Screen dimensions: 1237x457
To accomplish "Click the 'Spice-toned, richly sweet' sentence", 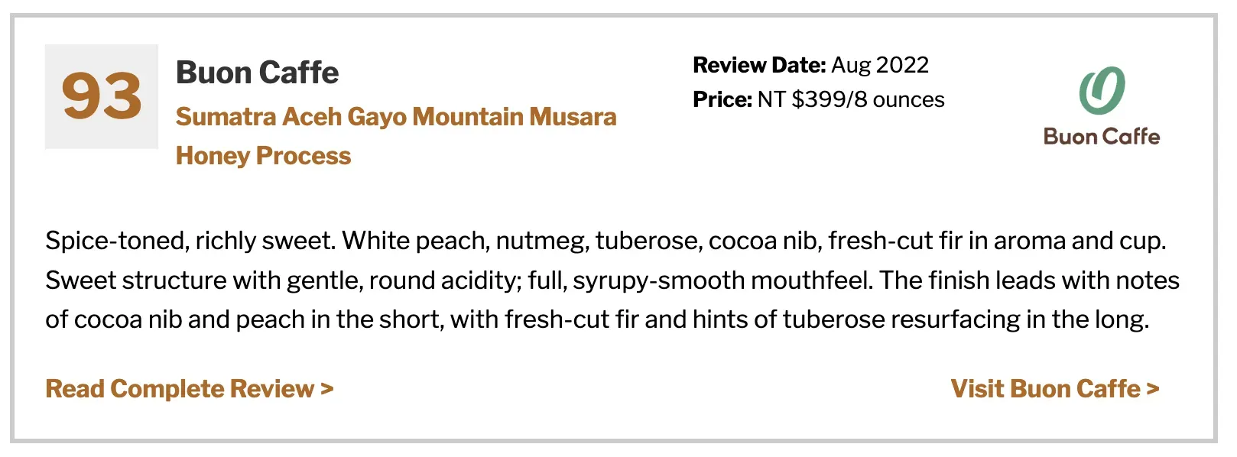I will [190, 241].
